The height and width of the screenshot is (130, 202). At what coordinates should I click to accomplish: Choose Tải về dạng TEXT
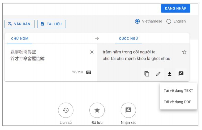point(178,91)
